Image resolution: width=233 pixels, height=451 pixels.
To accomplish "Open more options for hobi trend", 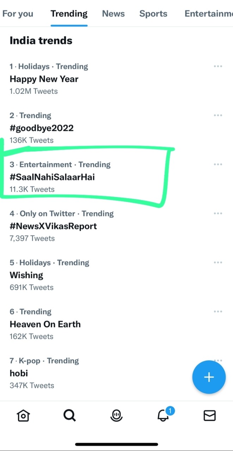I will tap(218, 360).
